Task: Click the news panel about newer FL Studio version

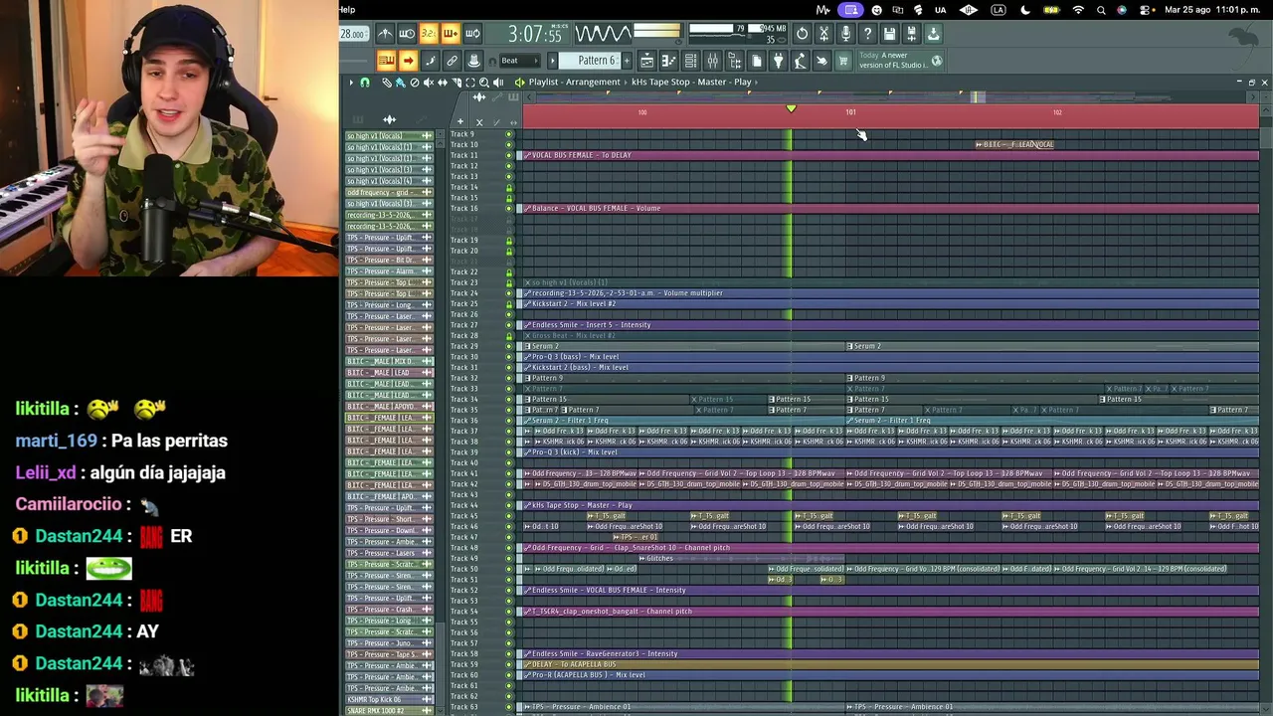Action: coord(899,61)
